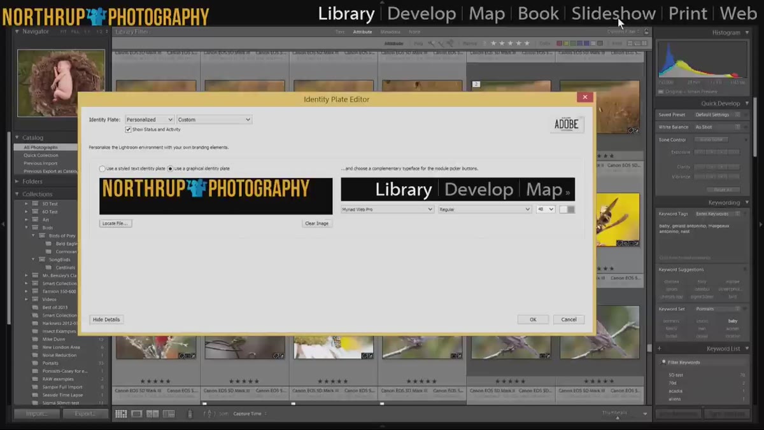Click the filter lock icon
The height and width of the screenshot is (430, 764).
point(647,31)
